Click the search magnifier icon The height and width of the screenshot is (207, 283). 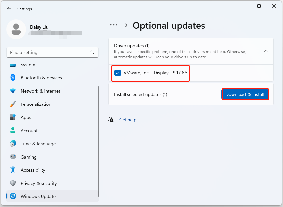click(92, 52)
